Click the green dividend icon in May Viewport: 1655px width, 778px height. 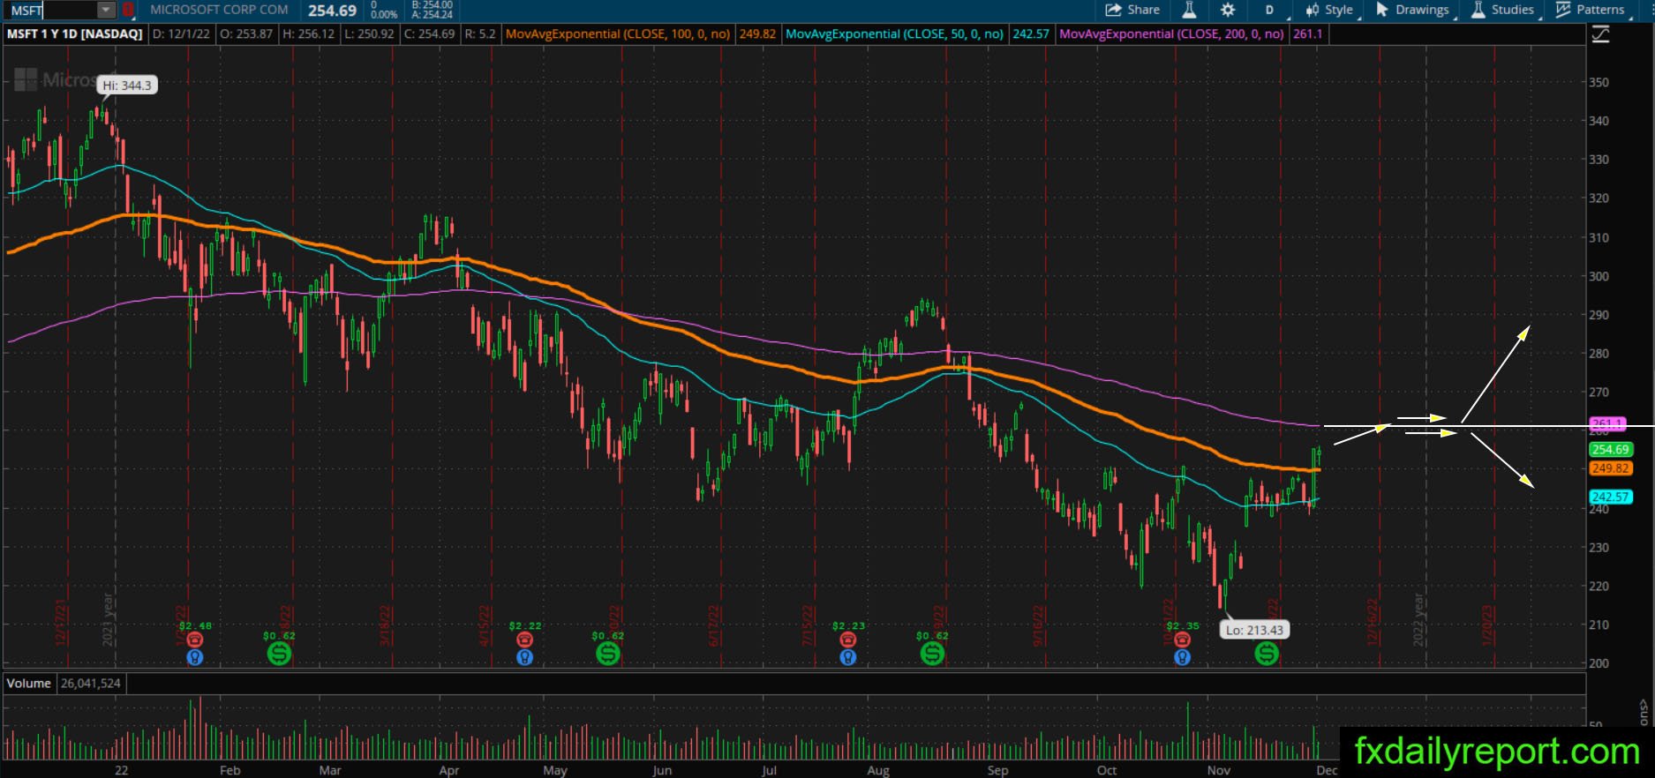coord(607,654)
